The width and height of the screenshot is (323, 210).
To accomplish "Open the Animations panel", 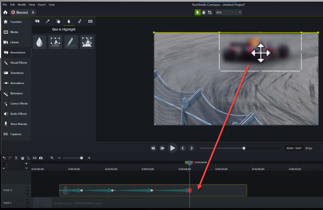I will click(x=16, y=83).
